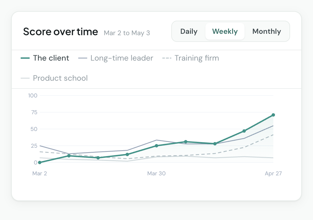Screen dimensions: 313x220
Task: Switch to Monthly granularity
Action: [x=267, y=31]
